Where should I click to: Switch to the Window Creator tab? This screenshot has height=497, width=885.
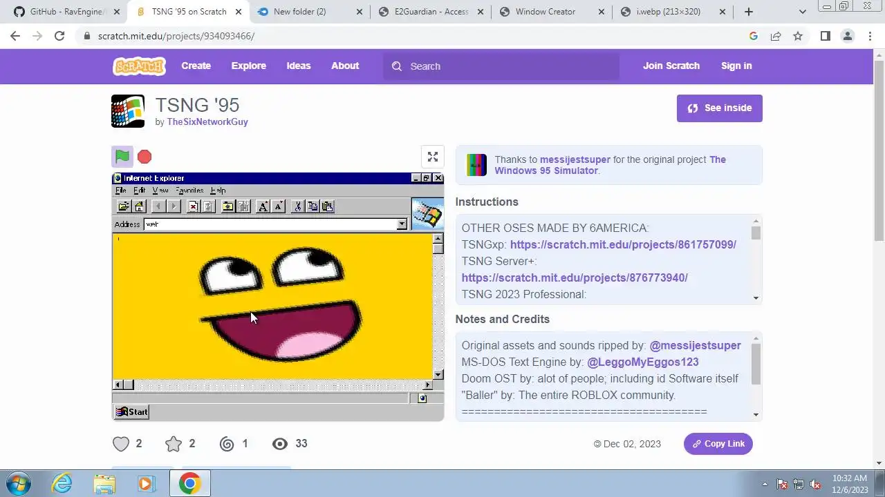pyautogui.click(x=552, y=12)
